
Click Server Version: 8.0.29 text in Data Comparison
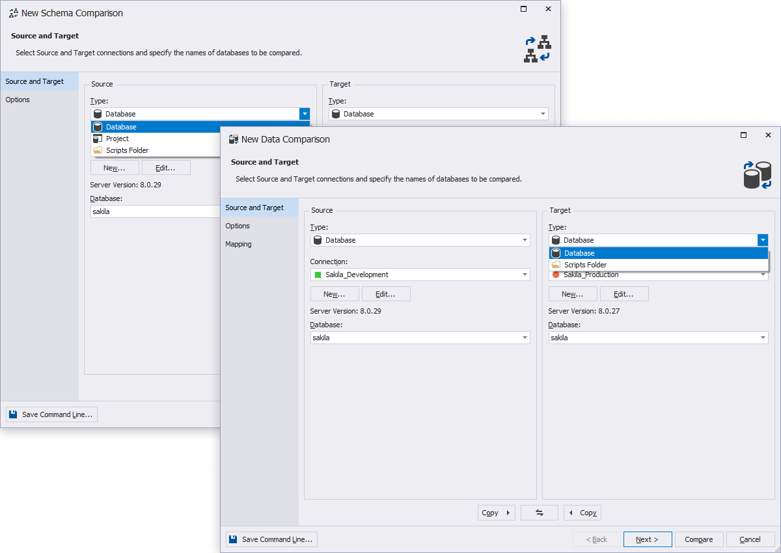tap(346, 311)
